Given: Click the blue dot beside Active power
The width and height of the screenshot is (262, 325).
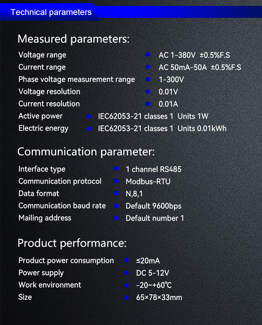Looking at the screenshot, I should pos(89,117).
